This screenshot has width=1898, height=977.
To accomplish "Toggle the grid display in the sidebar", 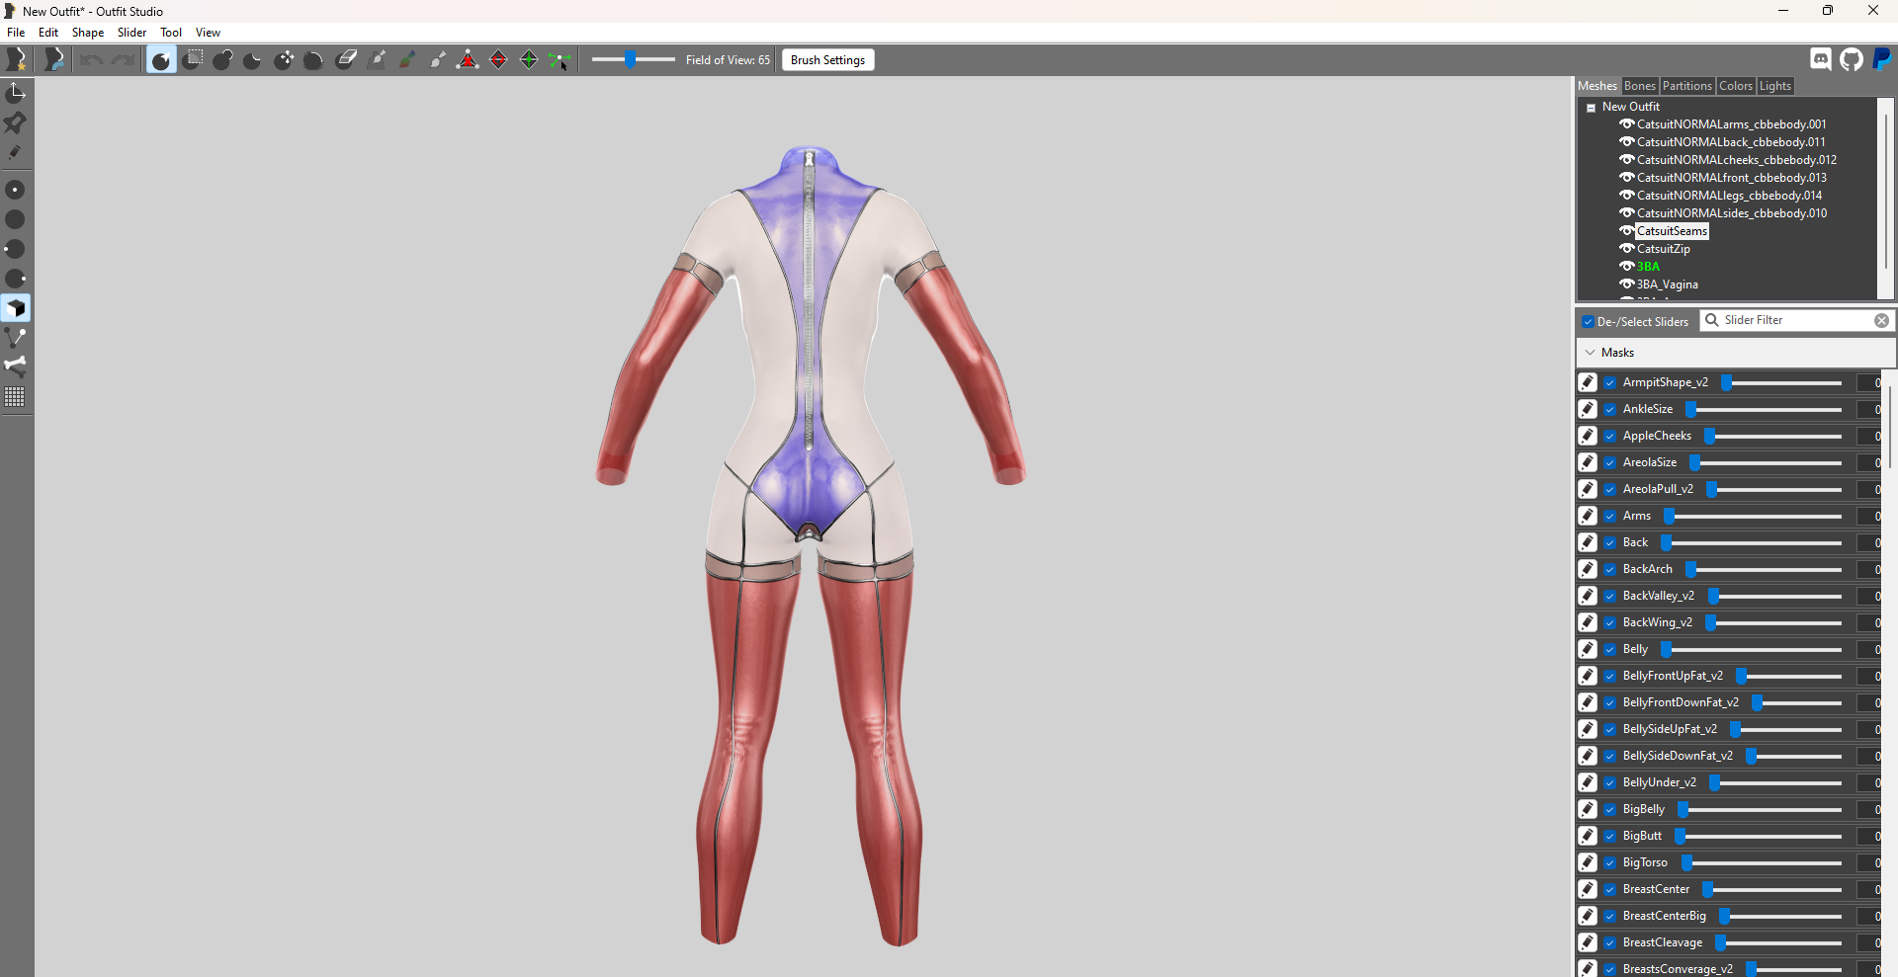I will tap(16, 397).
